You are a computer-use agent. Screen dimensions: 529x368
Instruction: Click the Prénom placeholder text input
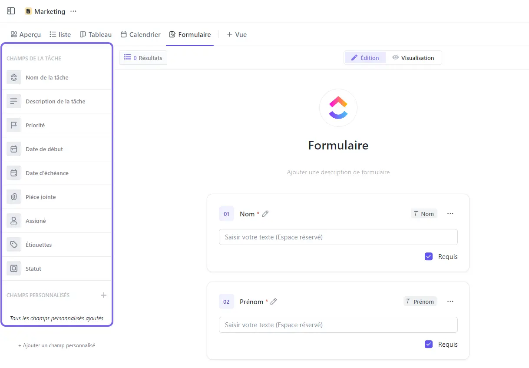[338, 325]
